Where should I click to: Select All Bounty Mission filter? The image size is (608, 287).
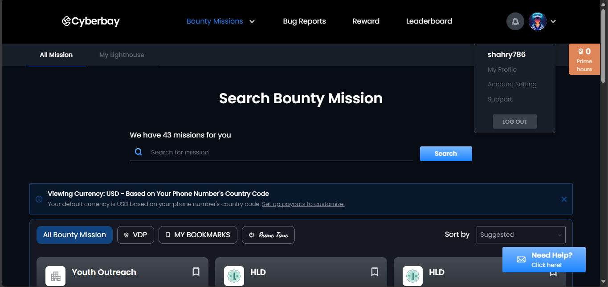74,234
